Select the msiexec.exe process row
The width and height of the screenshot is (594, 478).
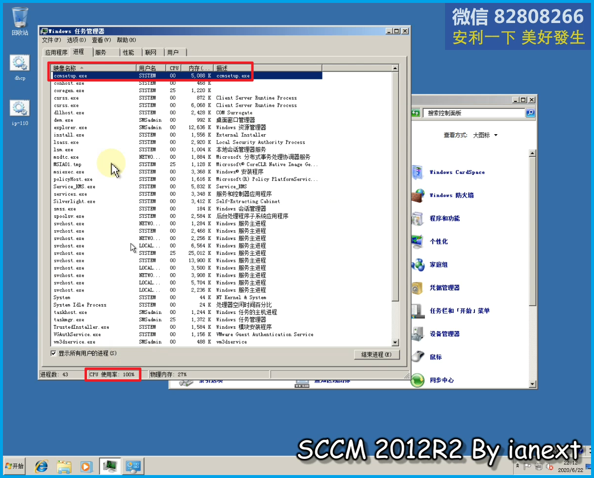[187, 172]
